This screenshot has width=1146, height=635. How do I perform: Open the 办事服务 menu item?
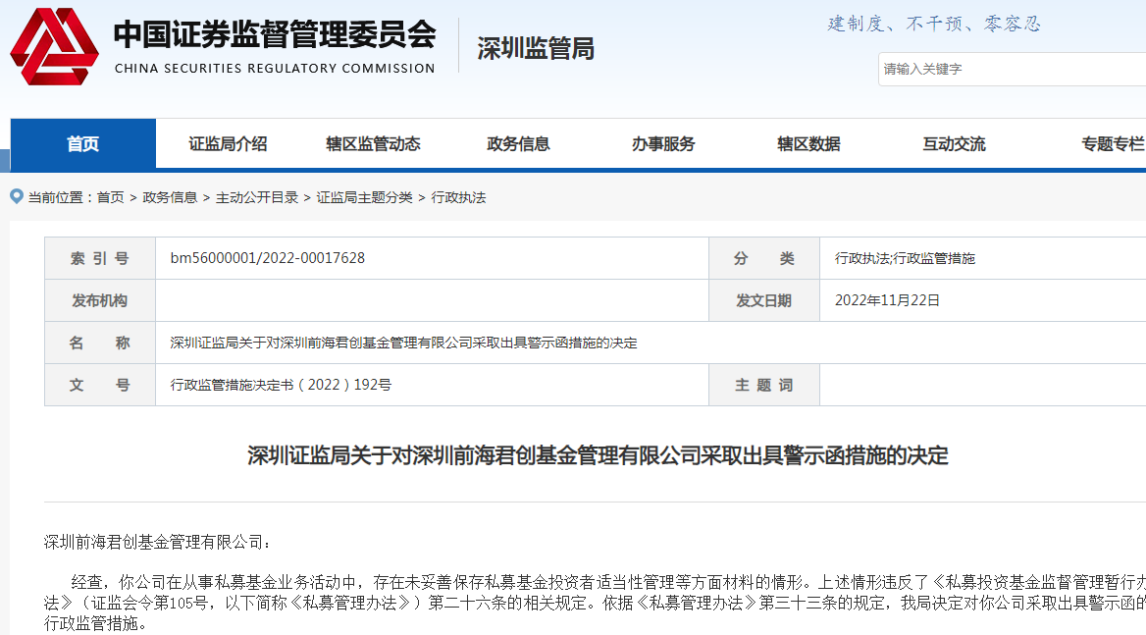pos(663,144)
